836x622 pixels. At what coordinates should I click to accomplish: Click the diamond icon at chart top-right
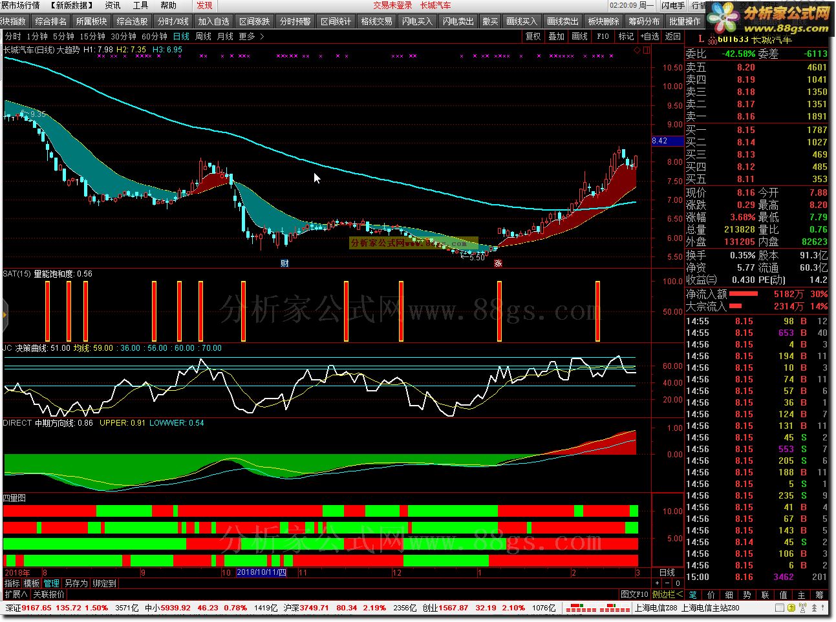(637, 50)
